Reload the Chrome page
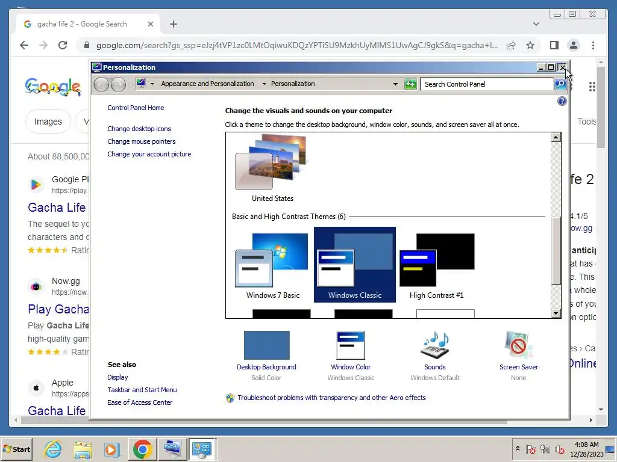 [63, 45]
